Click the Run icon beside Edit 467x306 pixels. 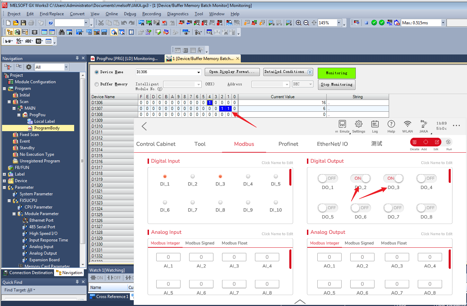click(x=448, y=142)
